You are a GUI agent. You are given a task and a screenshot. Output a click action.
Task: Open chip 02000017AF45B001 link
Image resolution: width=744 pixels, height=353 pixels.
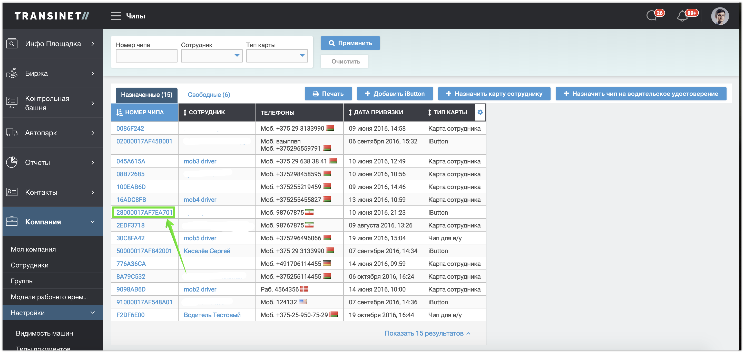click(144, 141)
